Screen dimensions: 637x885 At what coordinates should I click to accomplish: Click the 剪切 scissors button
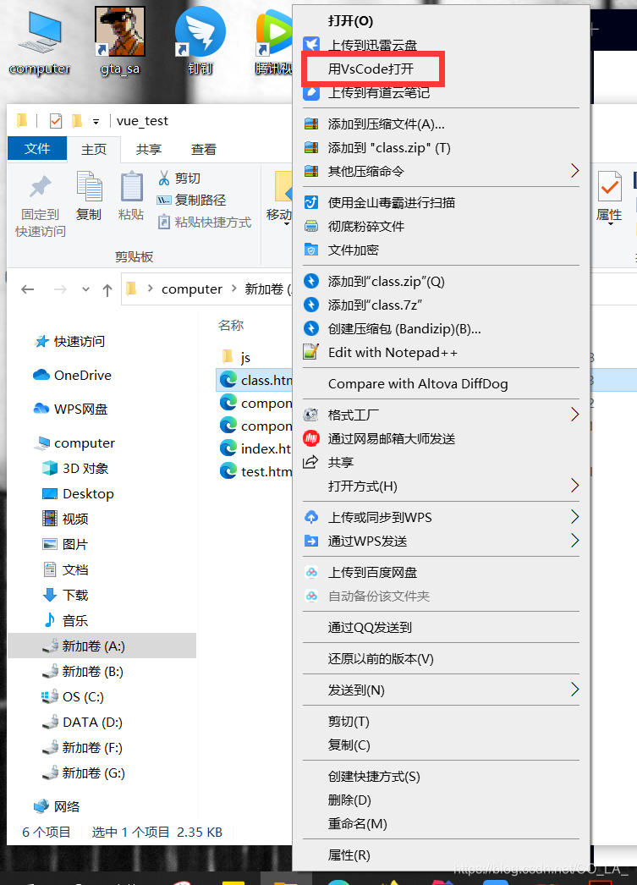pos(179,179)
